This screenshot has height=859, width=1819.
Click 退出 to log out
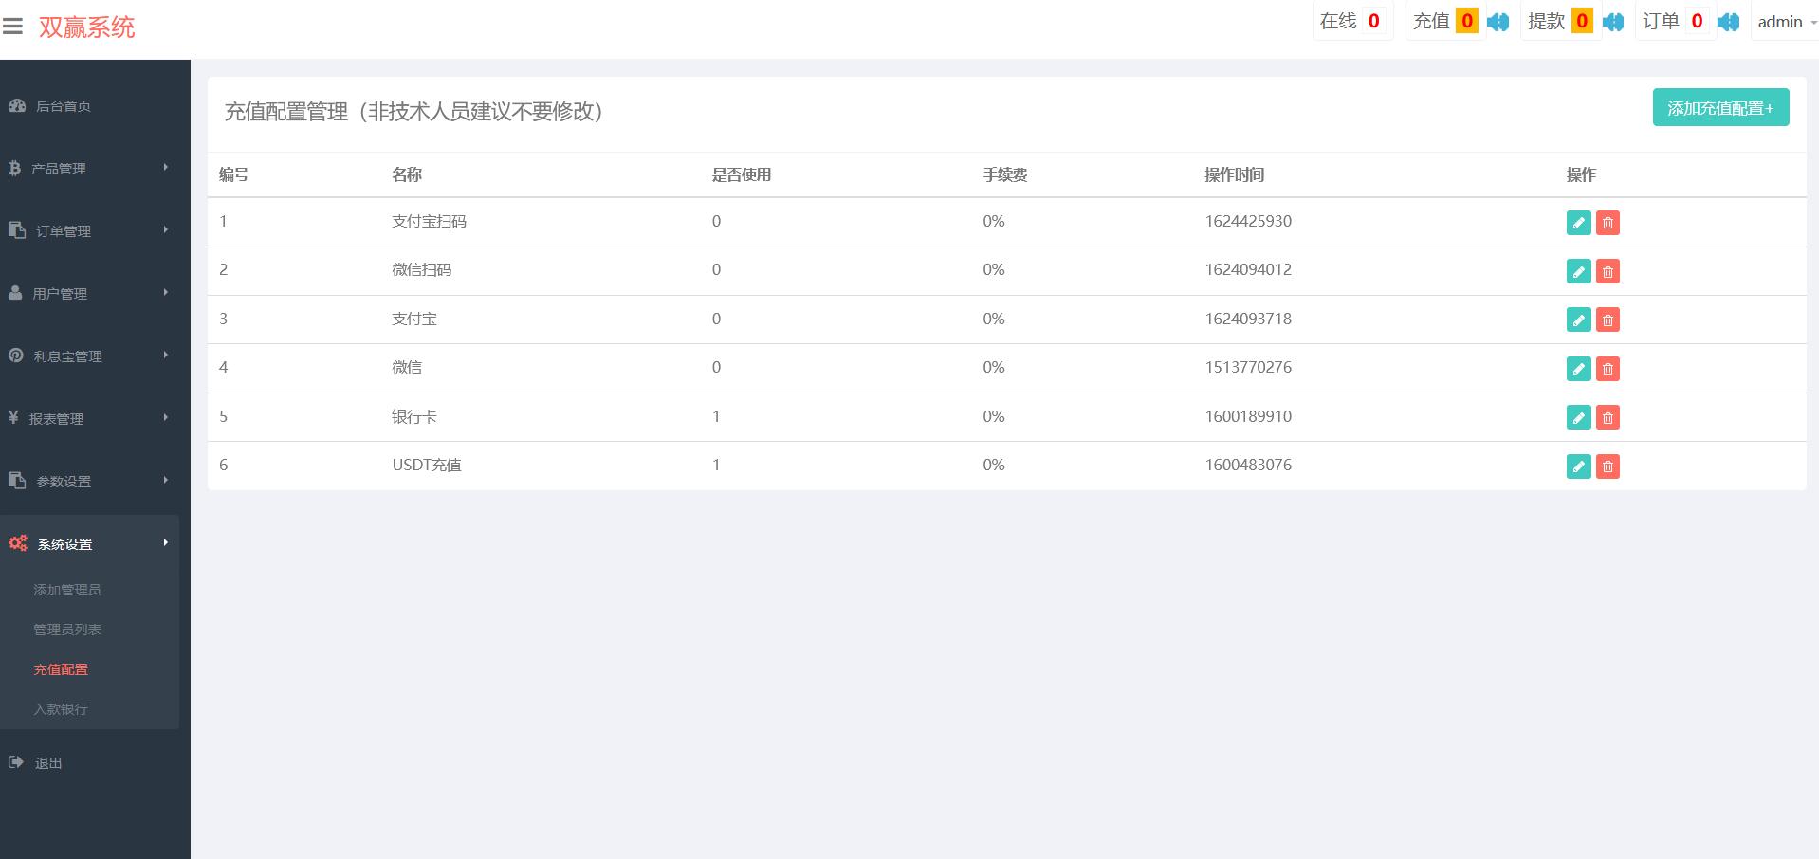coord(48,763)
